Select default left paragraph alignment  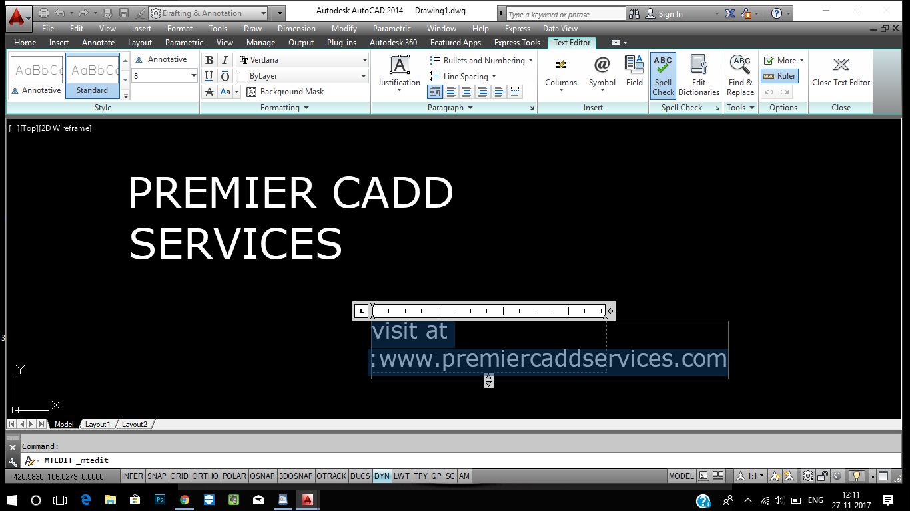tap(435, 92)
